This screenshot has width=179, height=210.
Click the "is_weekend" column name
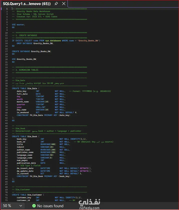(22, 112)
